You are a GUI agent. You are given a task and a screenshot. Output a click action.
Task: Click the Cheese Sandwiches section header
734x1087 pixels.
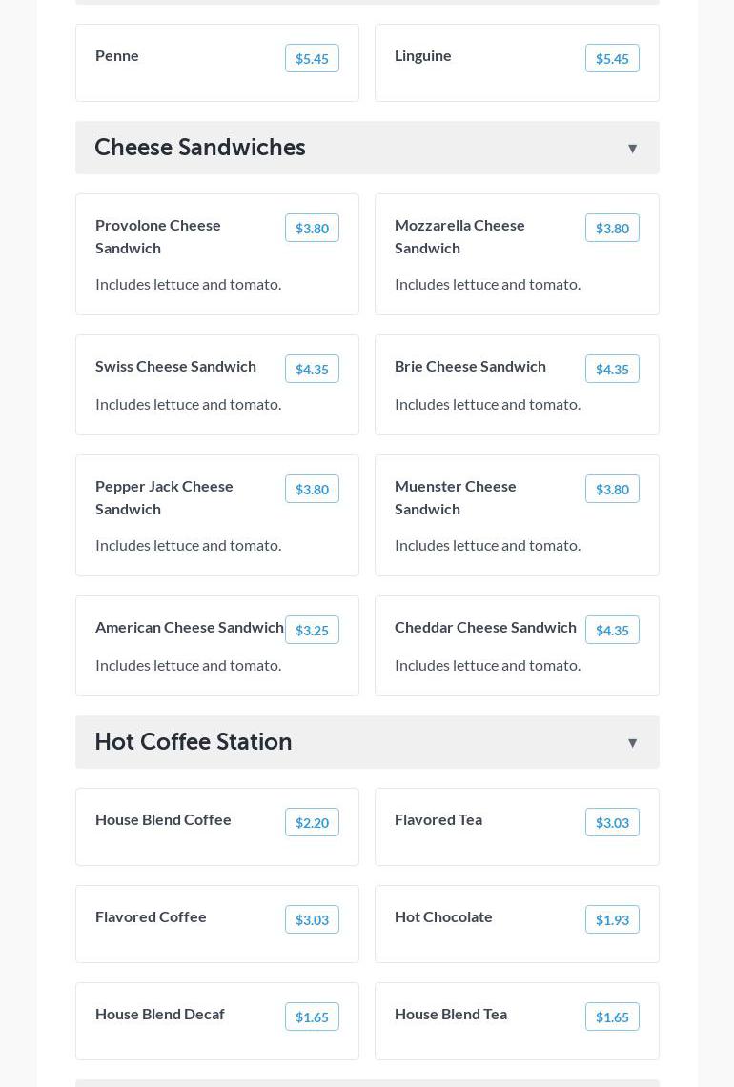click(x=200, y=148)
